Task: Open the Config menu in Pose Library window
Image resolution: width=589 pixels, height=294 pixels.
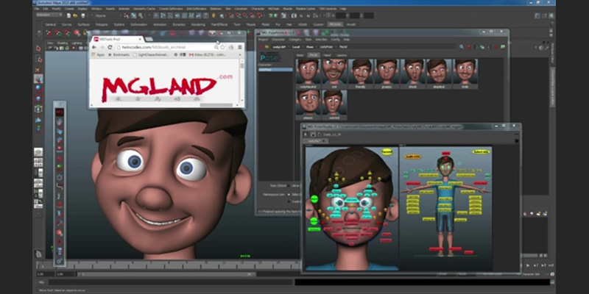Action: pyautogui.click(x=336, y=40)
